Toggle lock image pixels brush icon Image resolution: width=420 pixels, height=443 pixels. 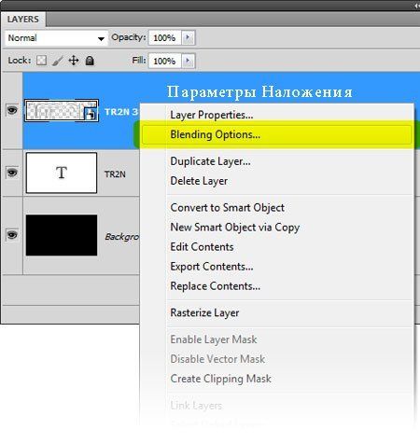coord(58,61)
